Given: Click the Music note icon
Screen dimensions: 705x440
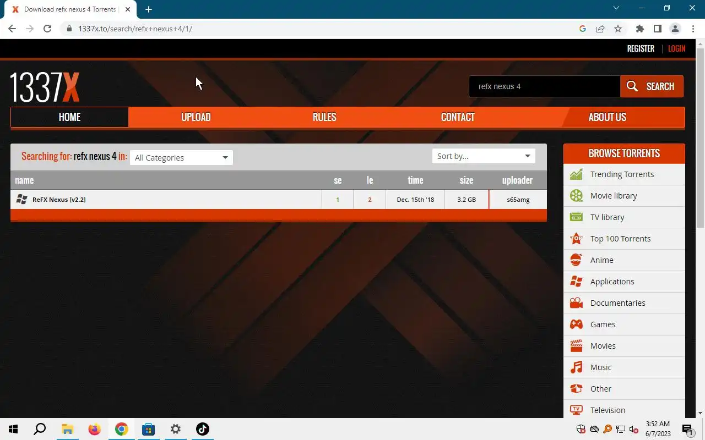Looking at the screenshot, I should [576, 367].
